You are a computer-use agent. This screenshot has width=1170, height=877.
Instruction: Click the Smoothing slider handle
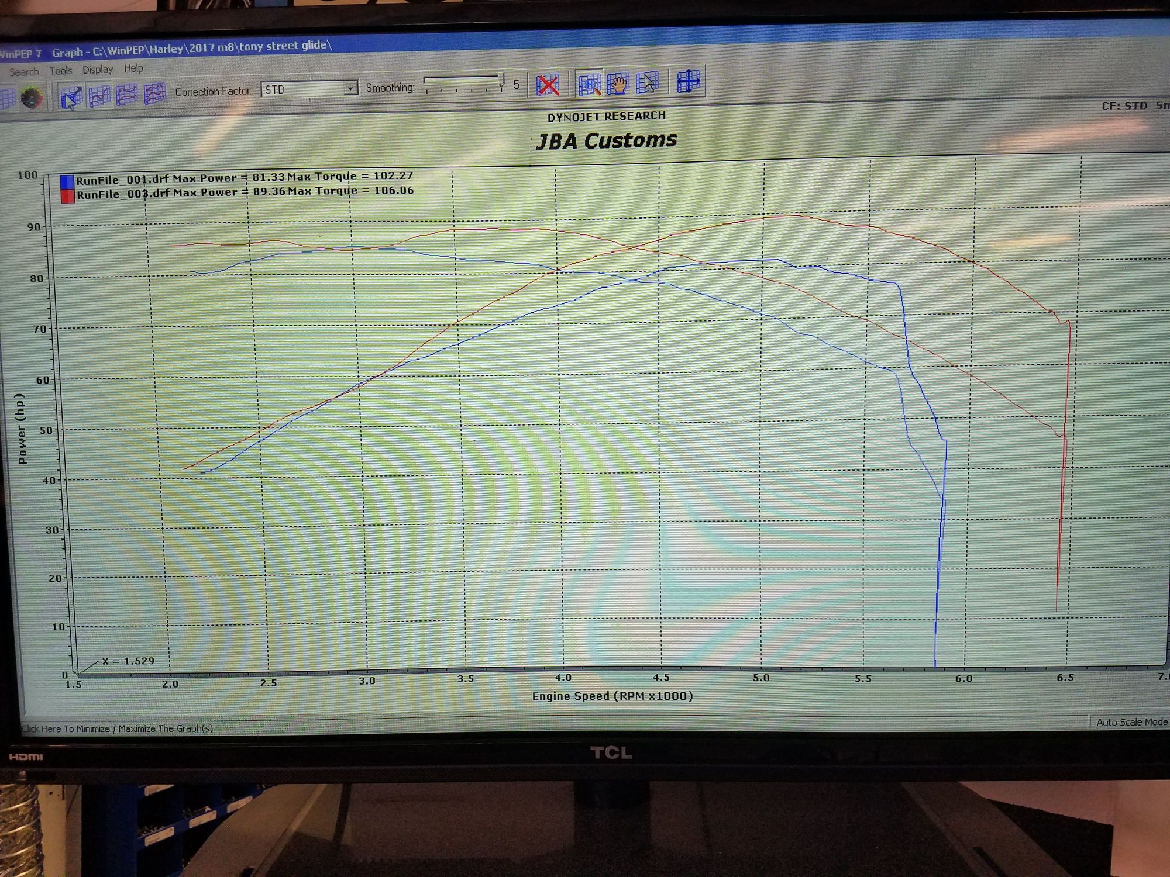tap(502, 81)
